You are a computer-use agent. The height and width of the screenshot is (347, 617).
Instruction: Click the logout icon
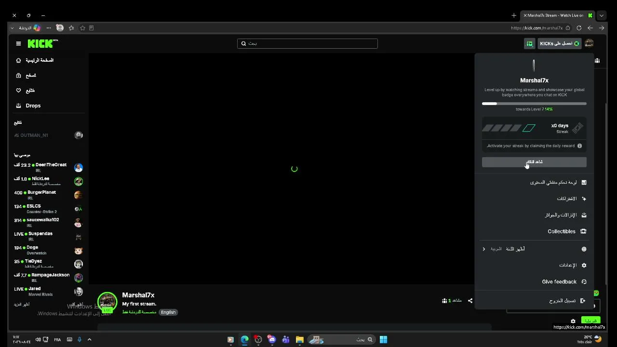[x=583, y=301]
